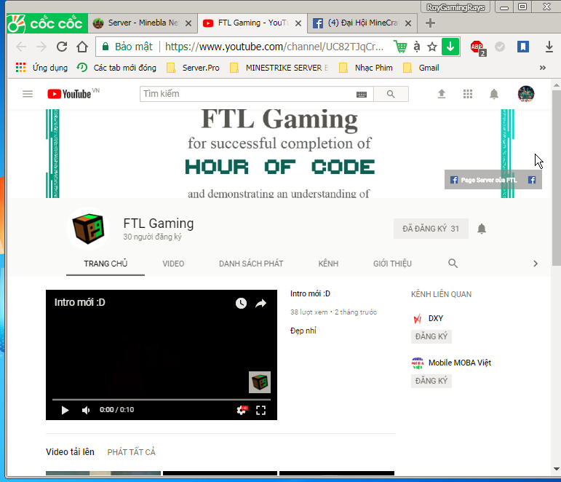Screen dimensions: 561x482
Task: Open the Server.Pro bookmark folder
Action: [194, 68]
